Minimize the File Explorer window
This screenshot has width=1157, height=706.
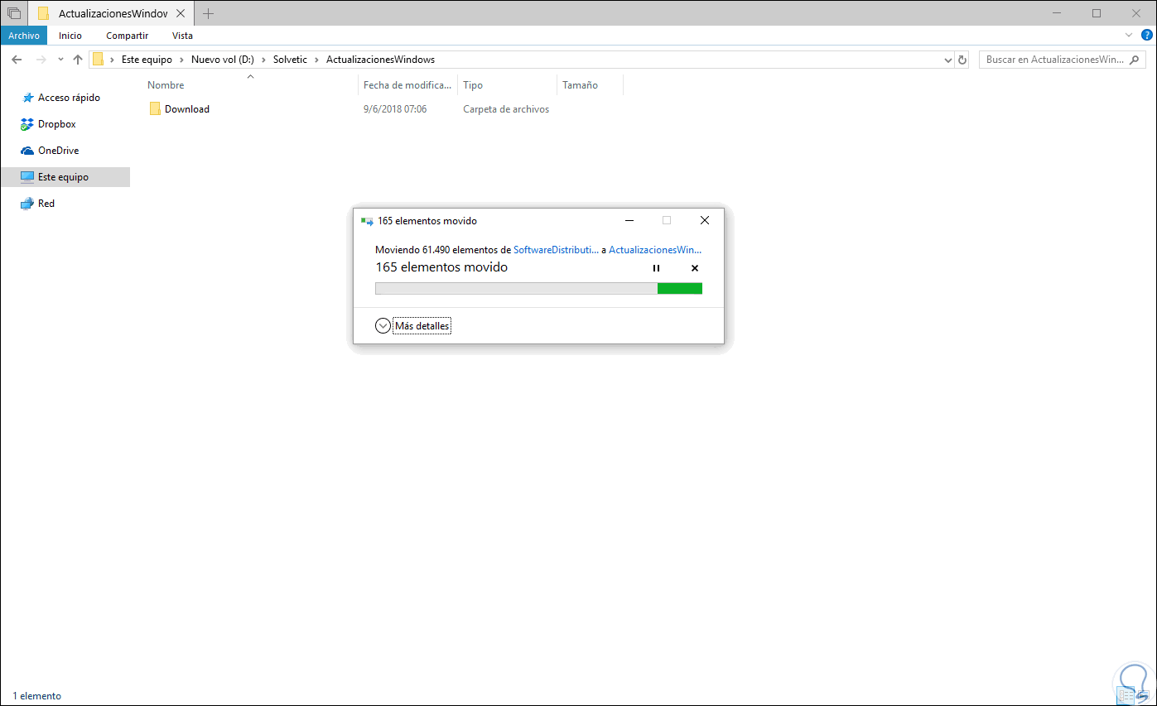pyautogui.click(x=1058, y=13)
